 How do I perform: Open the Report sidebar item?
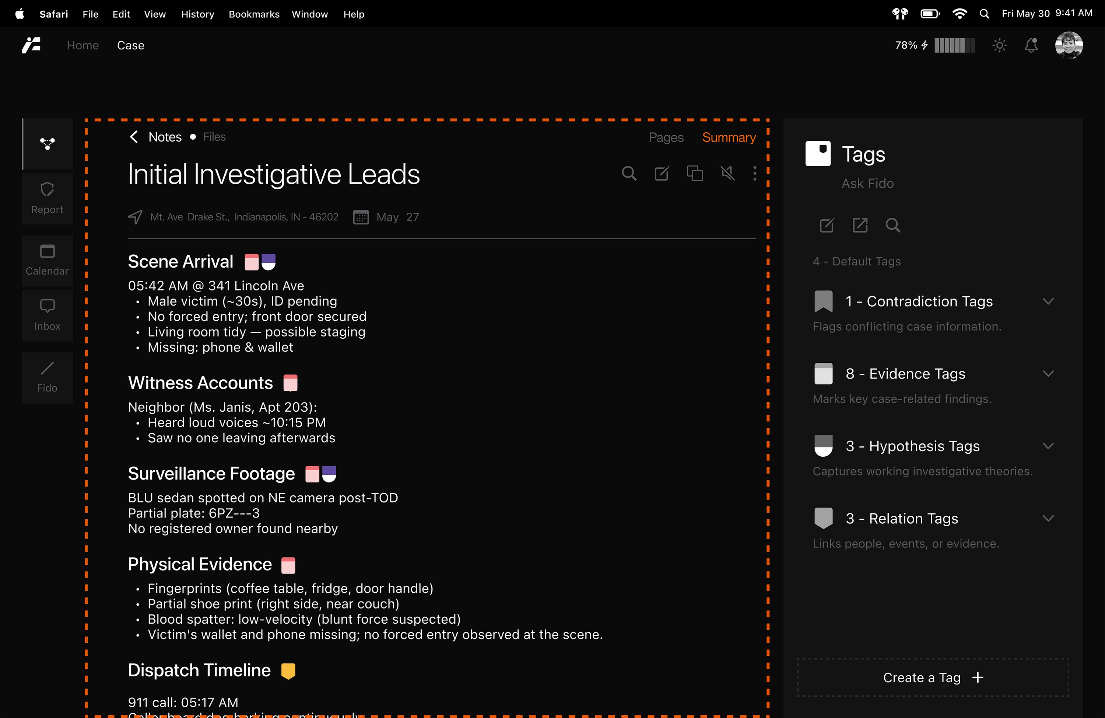47,198
